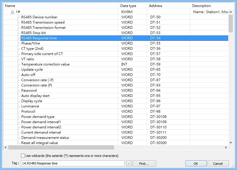This screenshot has width=237, height=170.
Task: Collapse the 1# tree node
Action: point(13,12)
